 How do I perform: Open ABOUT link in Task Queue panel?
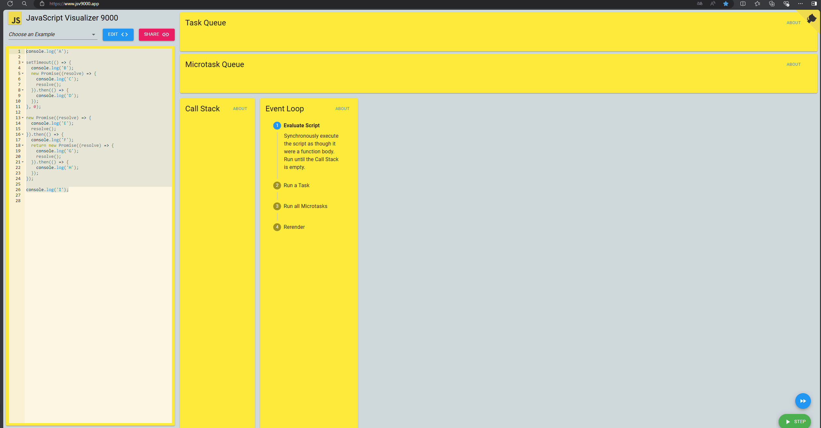coord(793,23)
